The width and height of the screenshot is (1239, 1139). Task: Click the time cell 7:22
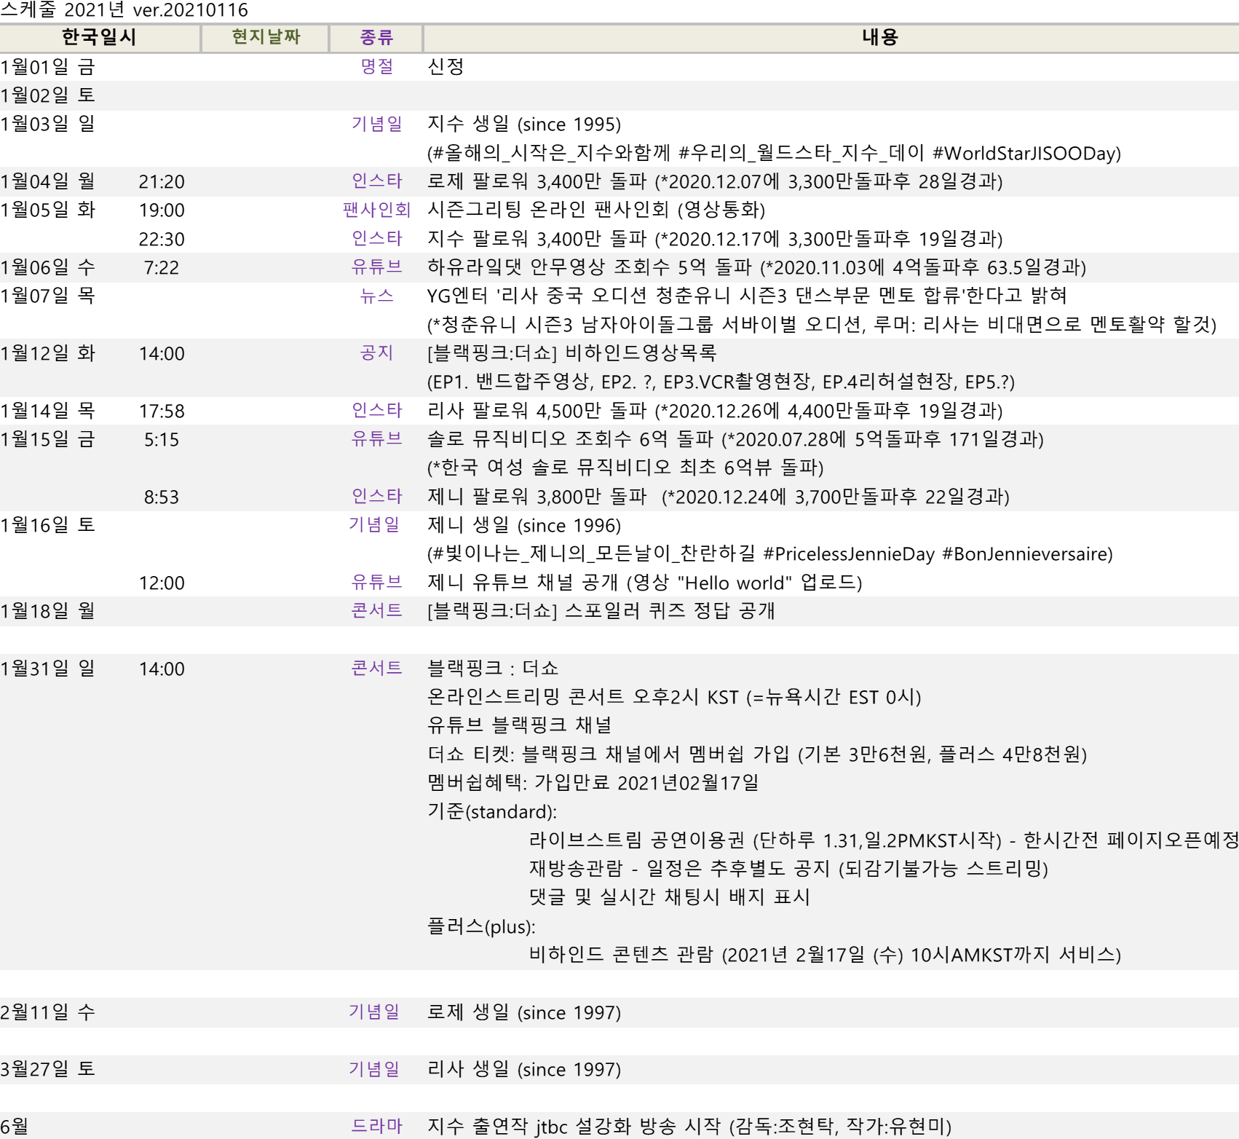tap(162, 267)
